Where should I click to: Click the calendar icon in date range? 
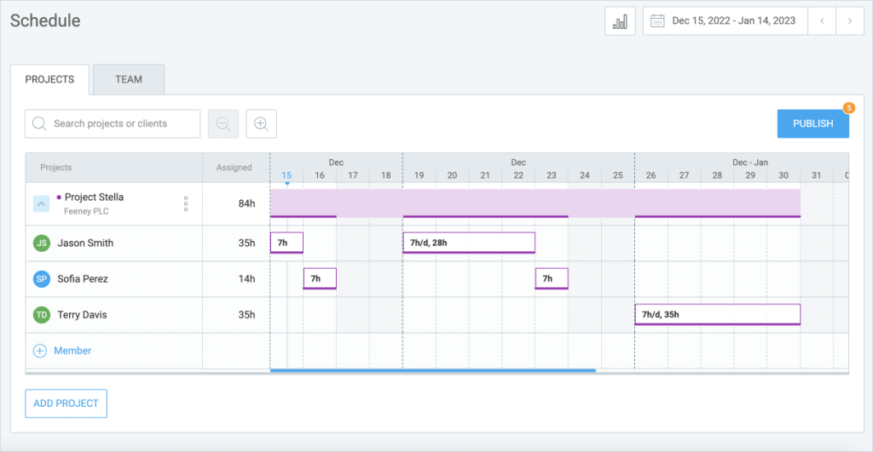click(x=657, y=21)
